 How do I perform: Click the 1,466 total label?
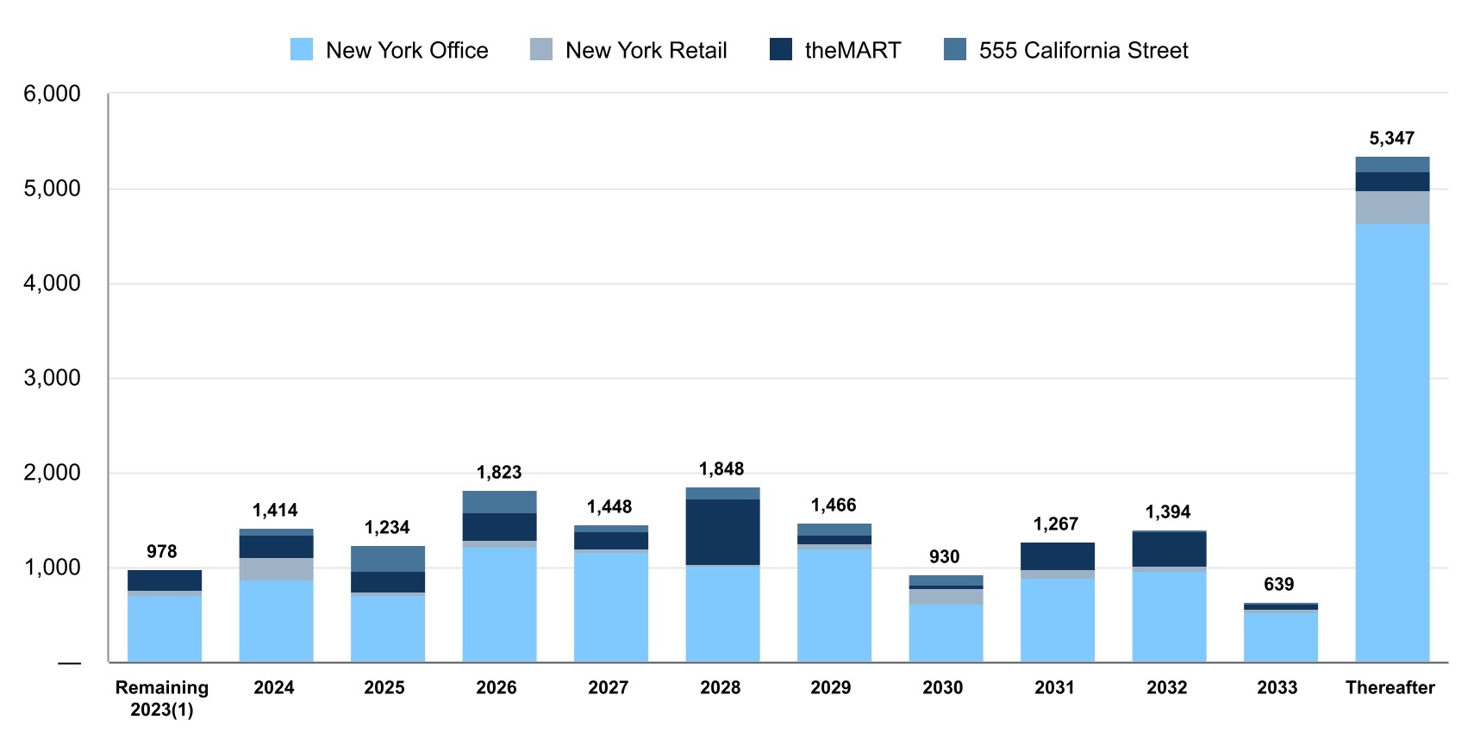tap(834, 505)
